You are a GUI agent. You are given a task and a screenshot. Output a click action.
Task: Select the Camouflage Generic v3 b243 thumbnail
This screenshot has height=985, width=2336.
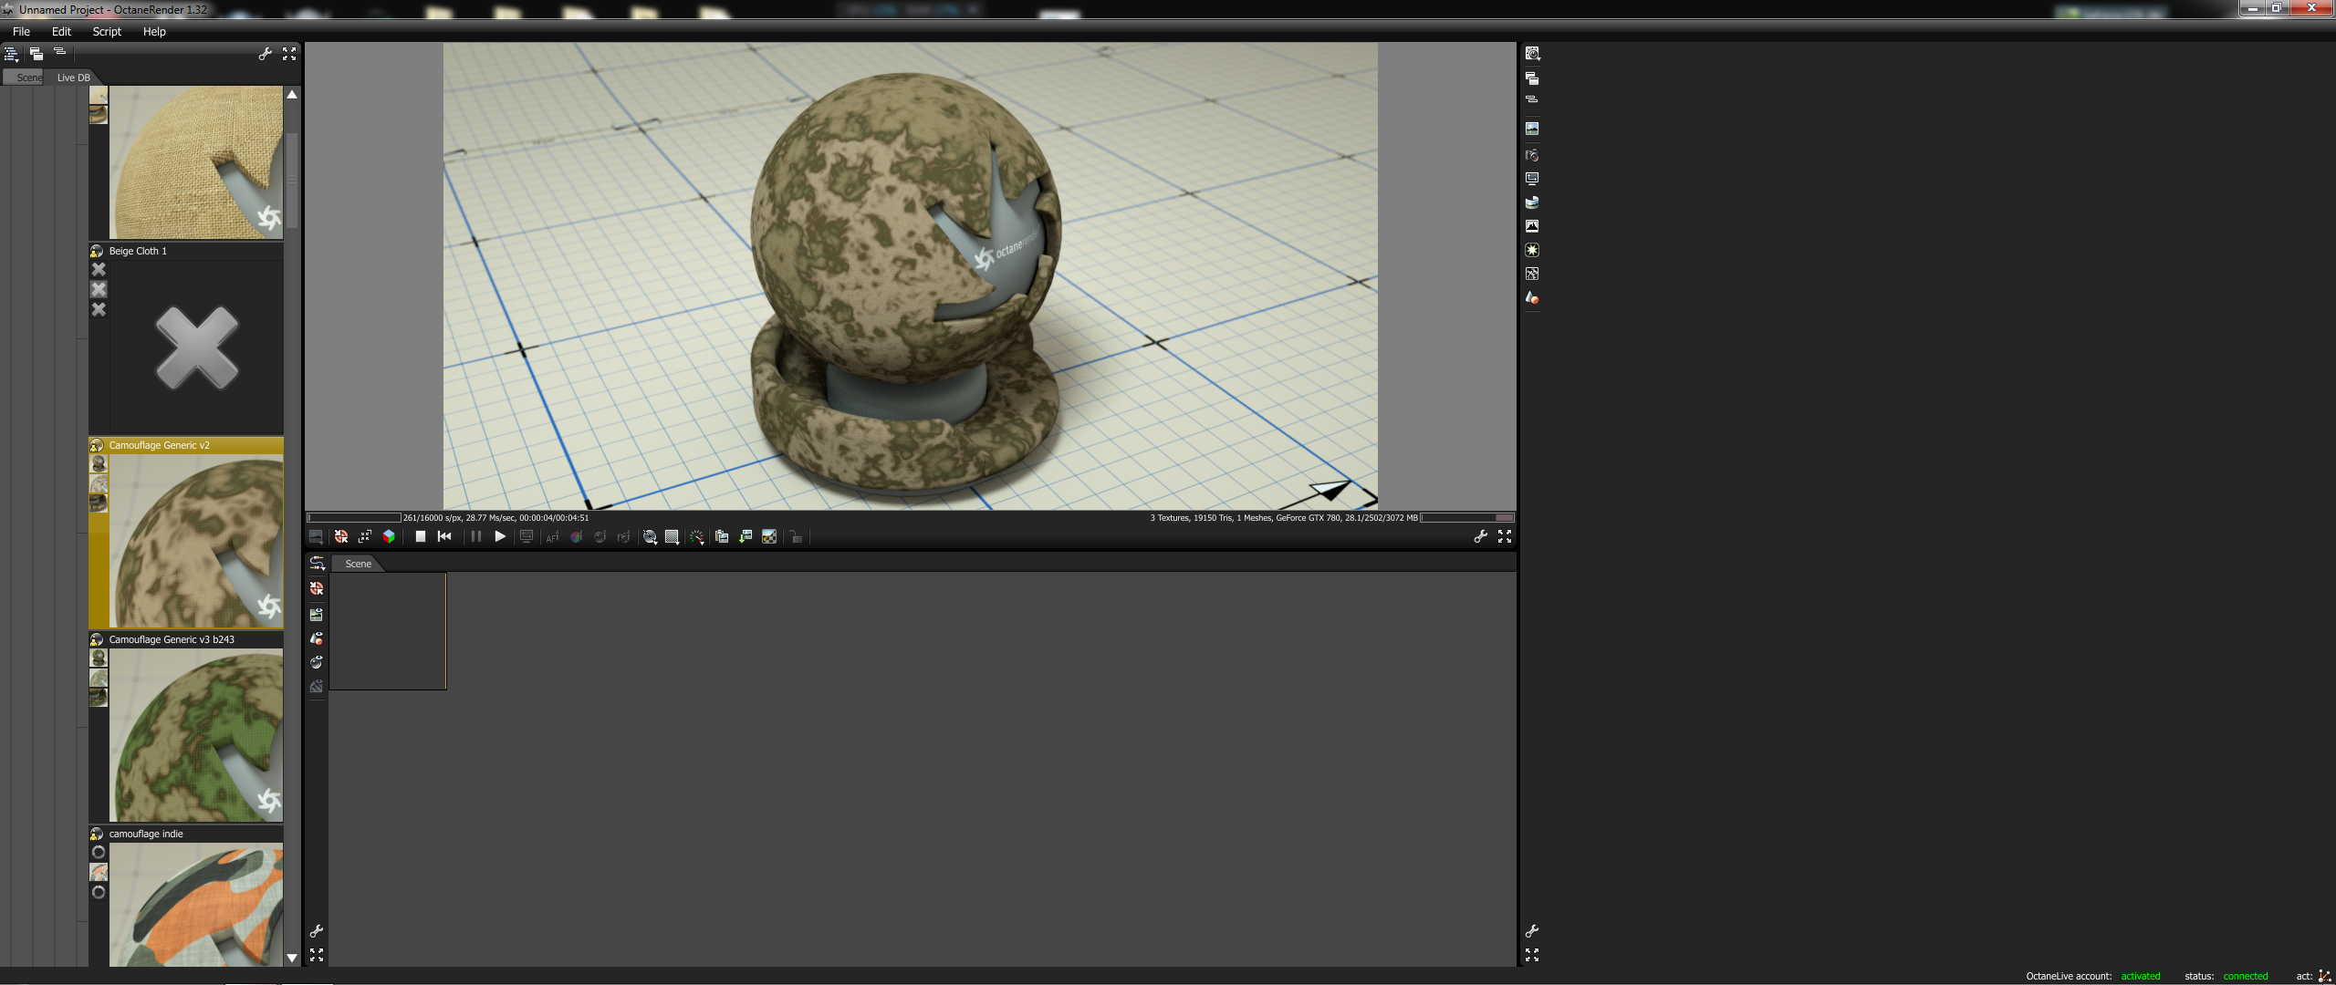196,734
